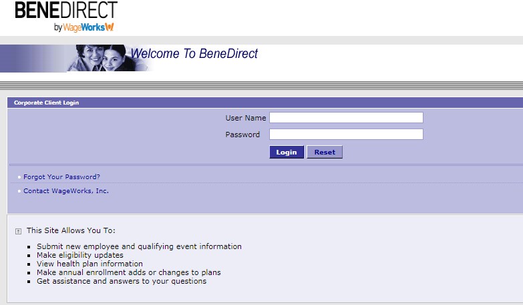Click This Site Allows You To heading
523x305 pixels.
pyautogui.click(x=71, y=230)
